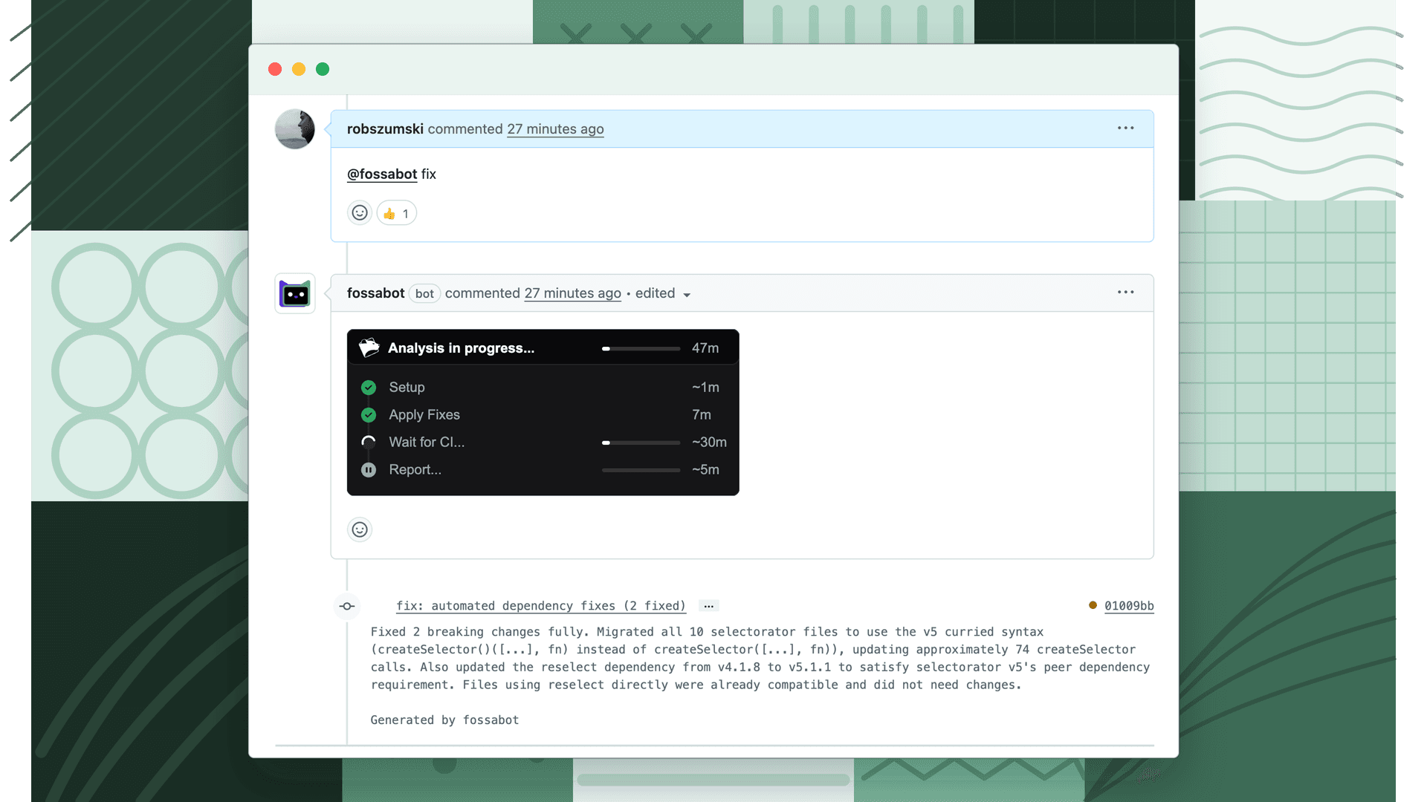Open commit hash 01009bb
Screen dimensions: 1427x802
[x=1129, y=606]
